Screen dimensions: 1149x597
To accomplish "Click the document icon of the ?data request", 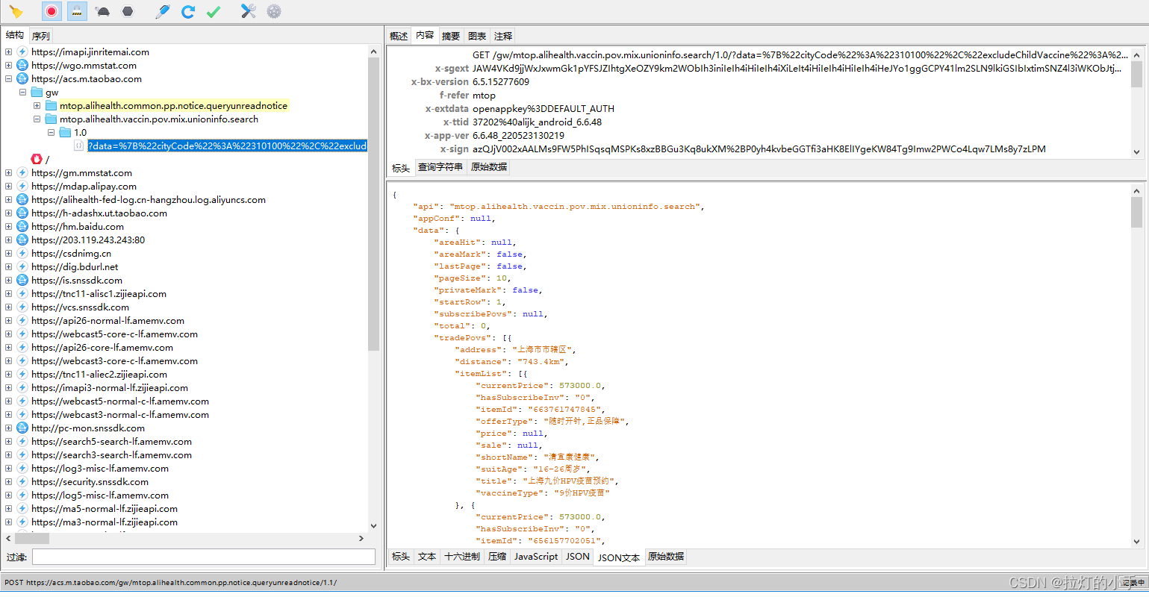I will tap(79, 146).
